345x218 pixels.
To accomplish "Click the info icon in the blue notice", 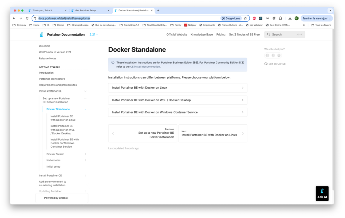I will [113, 63].
